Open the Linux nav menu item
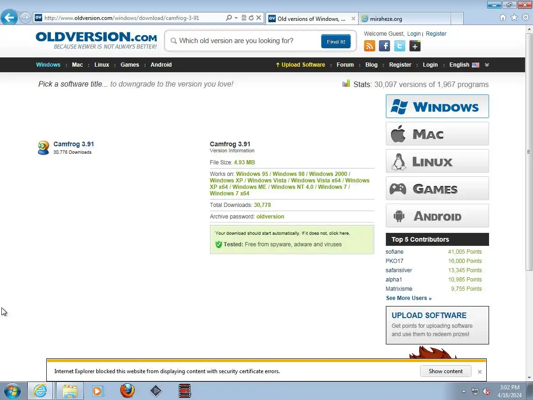The image size is (533, 400). 102,65
